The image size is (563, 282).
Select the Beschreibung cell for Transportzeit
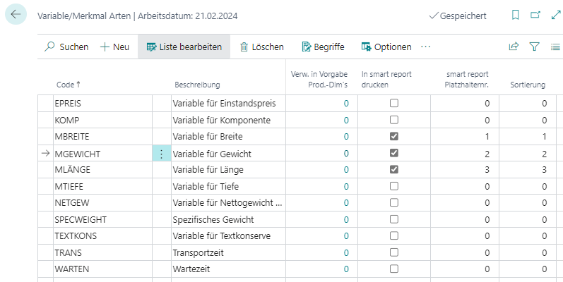point(227,252)
